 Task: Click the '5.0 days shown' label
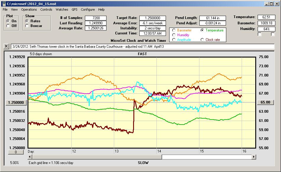click(41, 54)
